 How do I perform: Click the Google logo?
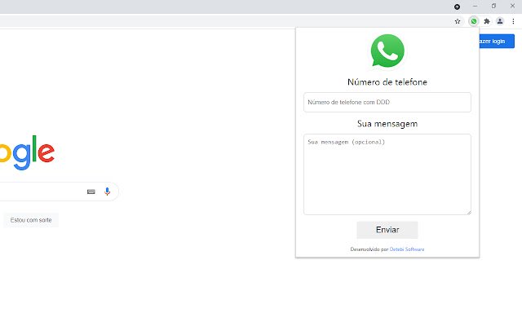point(27,152)
